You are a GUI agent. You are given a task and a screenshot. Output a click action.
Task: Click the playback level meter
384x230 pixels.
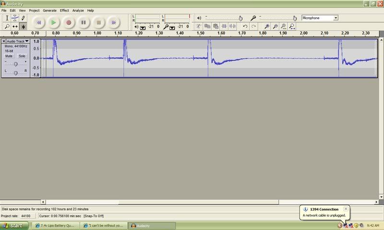tap(147, 18)
